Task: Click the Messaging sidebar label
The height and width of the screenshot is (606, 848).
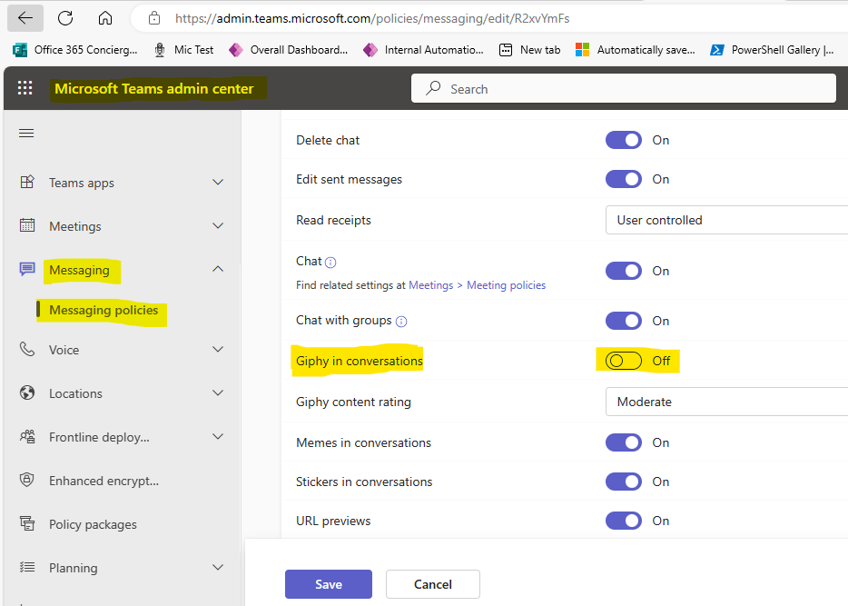Action: [x=79, y=270]
